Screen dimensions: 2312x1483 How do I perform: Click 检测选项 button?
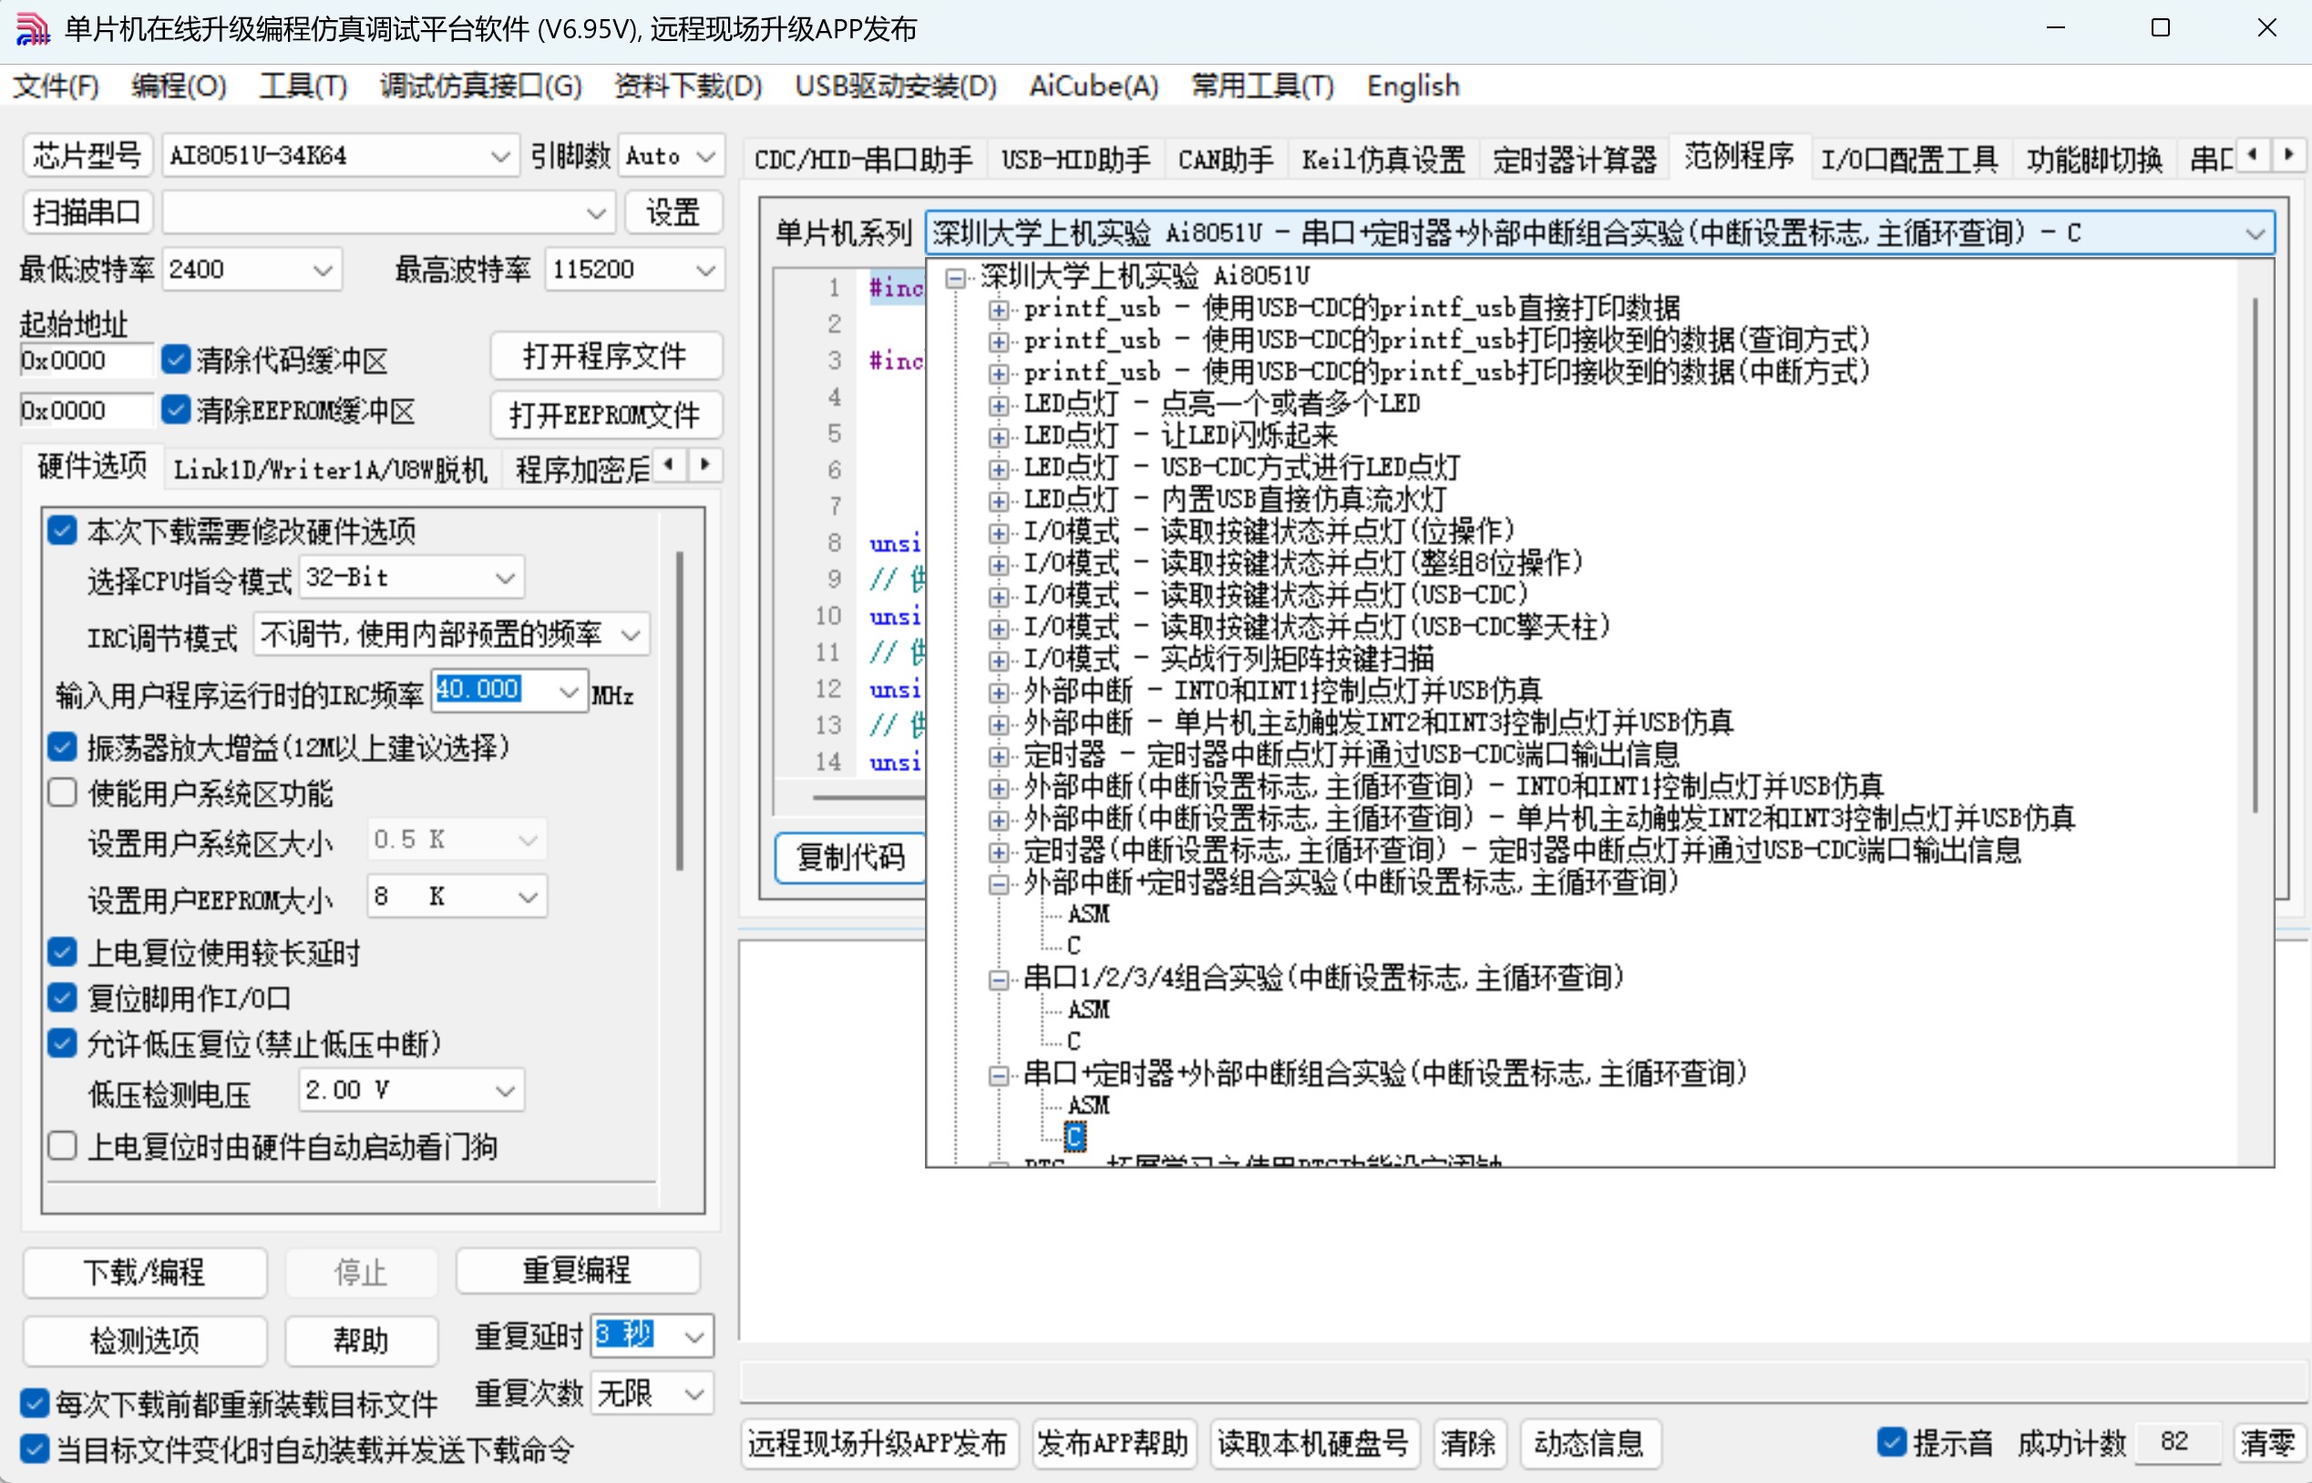pos(144,1341)
